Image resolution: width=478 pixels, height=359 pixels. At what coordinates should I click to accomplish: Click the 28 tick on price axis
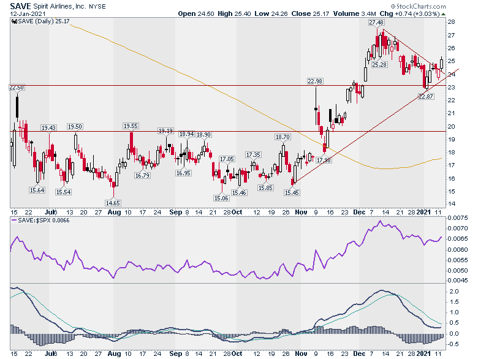coord(451,22)
